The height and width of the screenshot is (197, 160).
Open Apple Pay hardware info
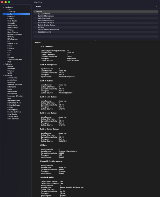11,12
